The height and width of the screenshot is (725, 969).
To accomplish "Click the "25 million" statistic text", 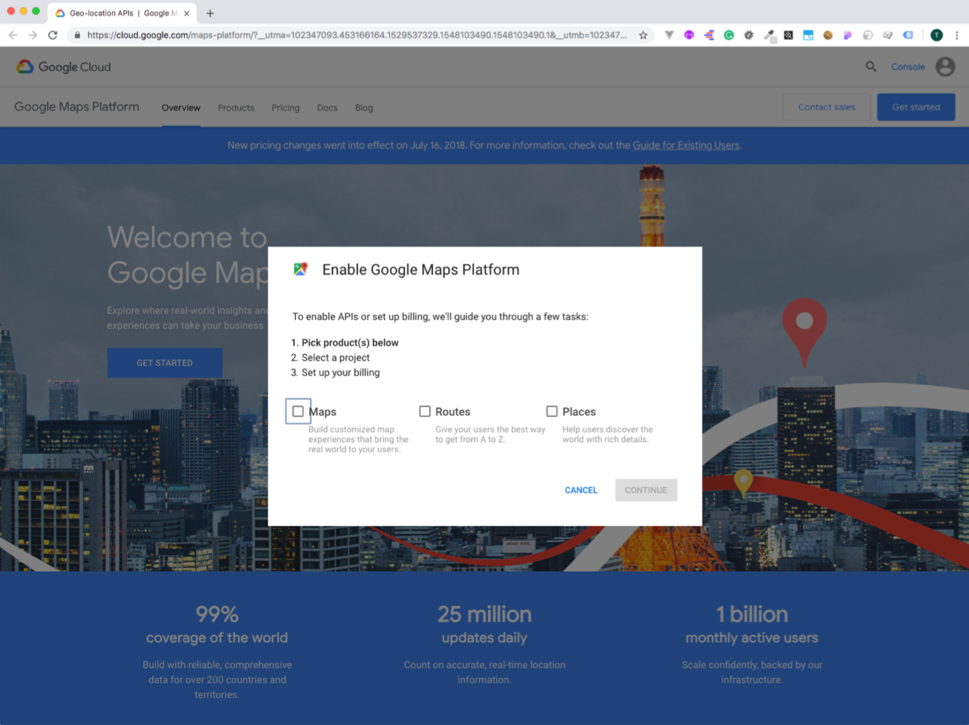I will tap(484, 615).
